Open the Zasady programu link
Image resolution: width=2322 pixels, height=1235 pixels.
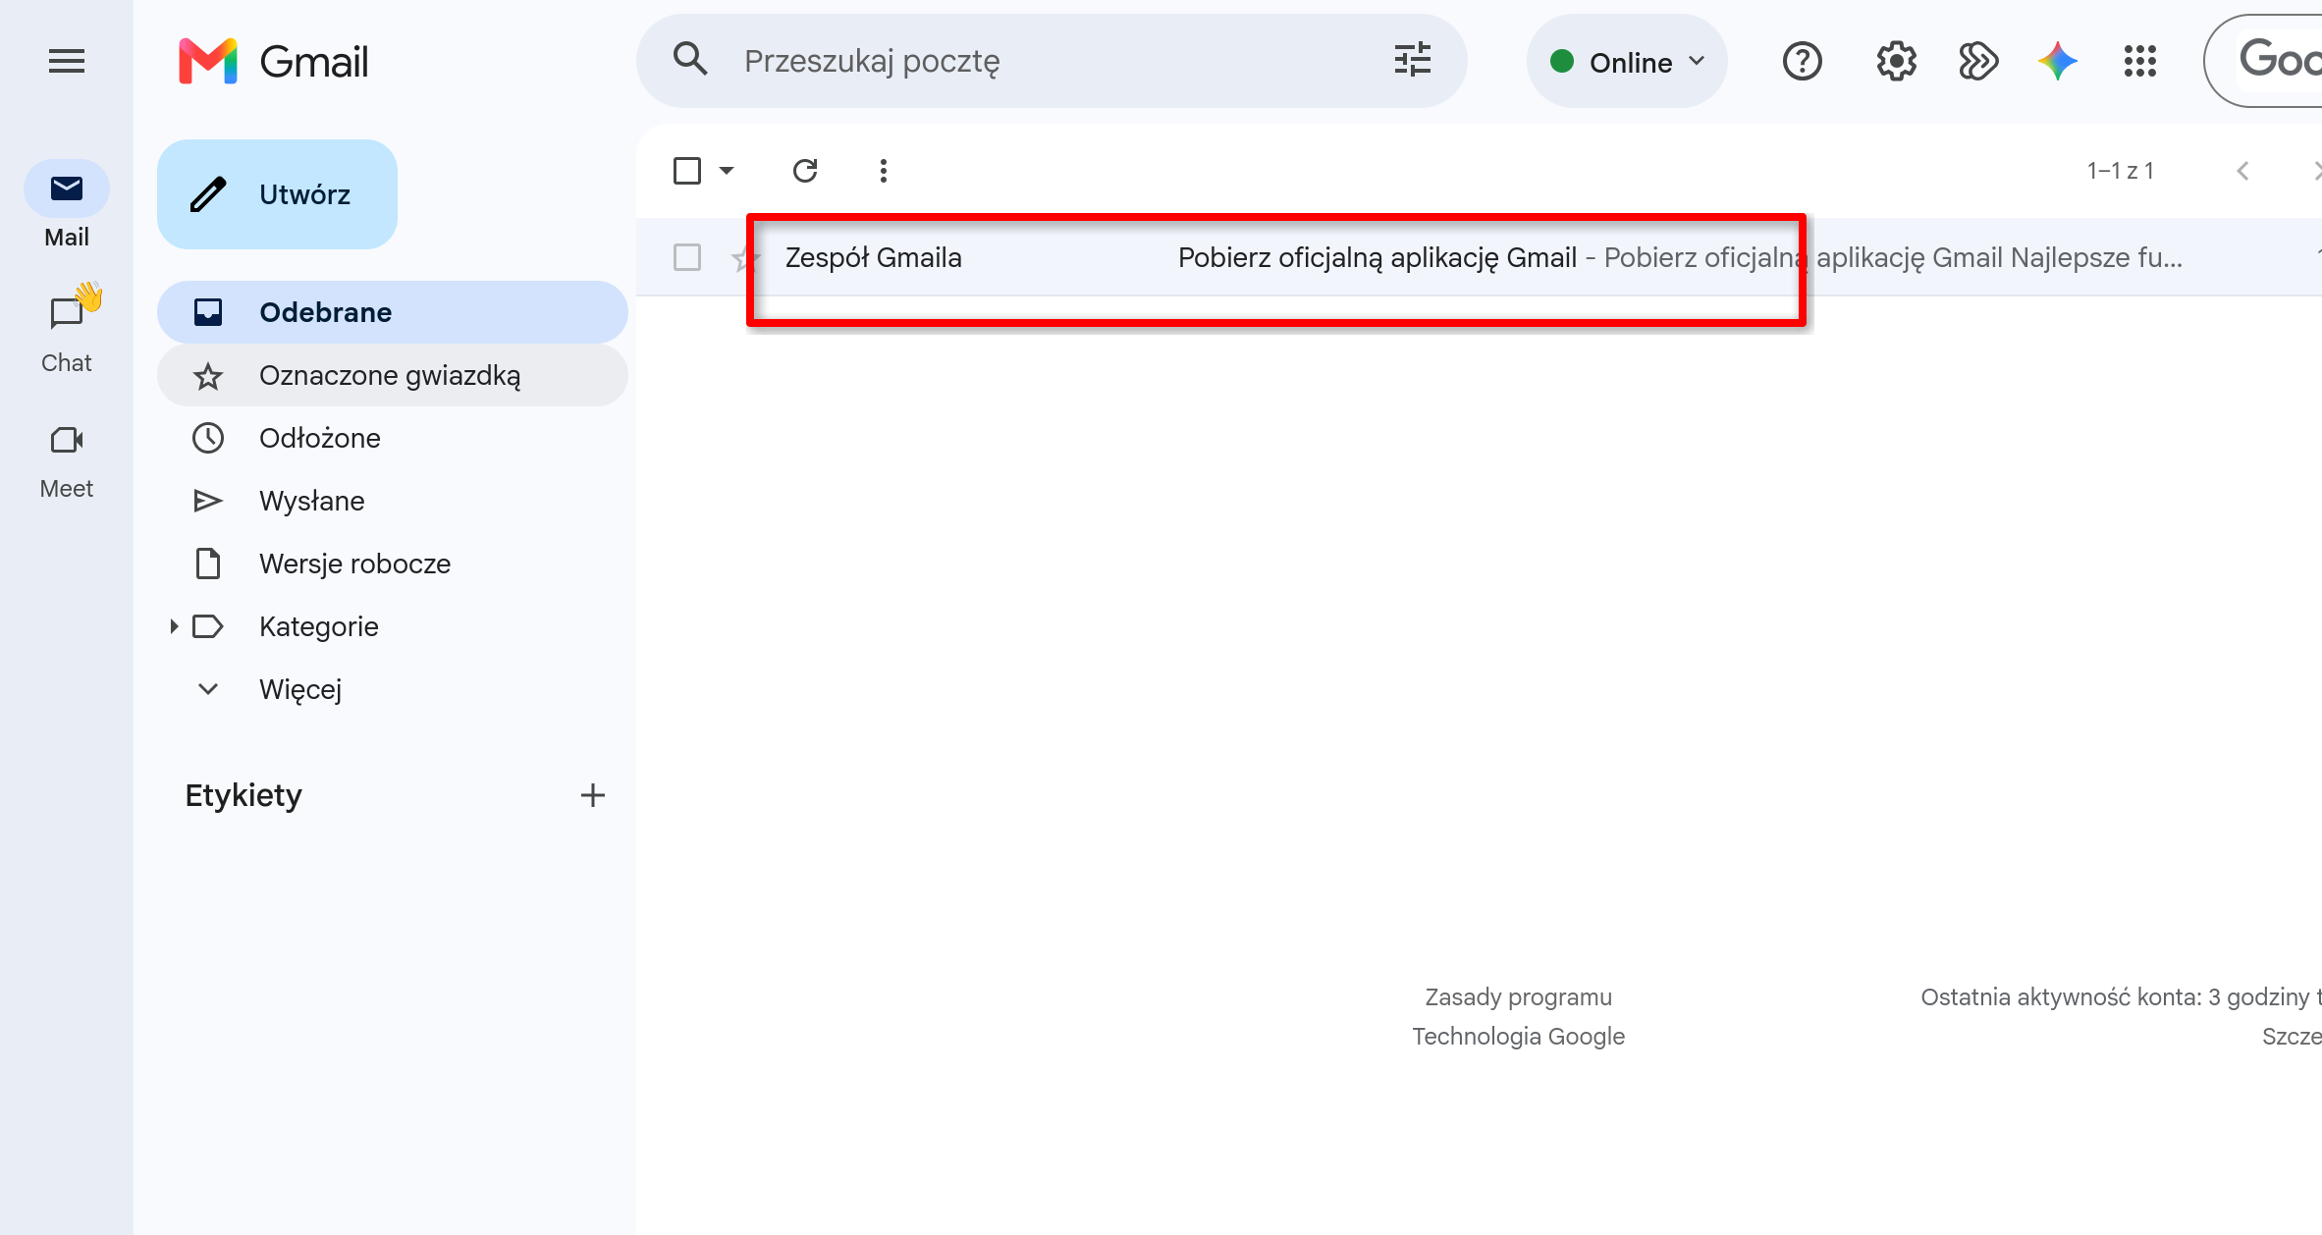click(x=1518, y=996)
